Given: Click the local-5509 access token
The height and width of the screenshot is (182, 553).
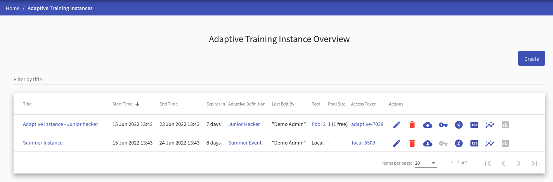Looking at the screenshot, I should [x=364, y=143].
